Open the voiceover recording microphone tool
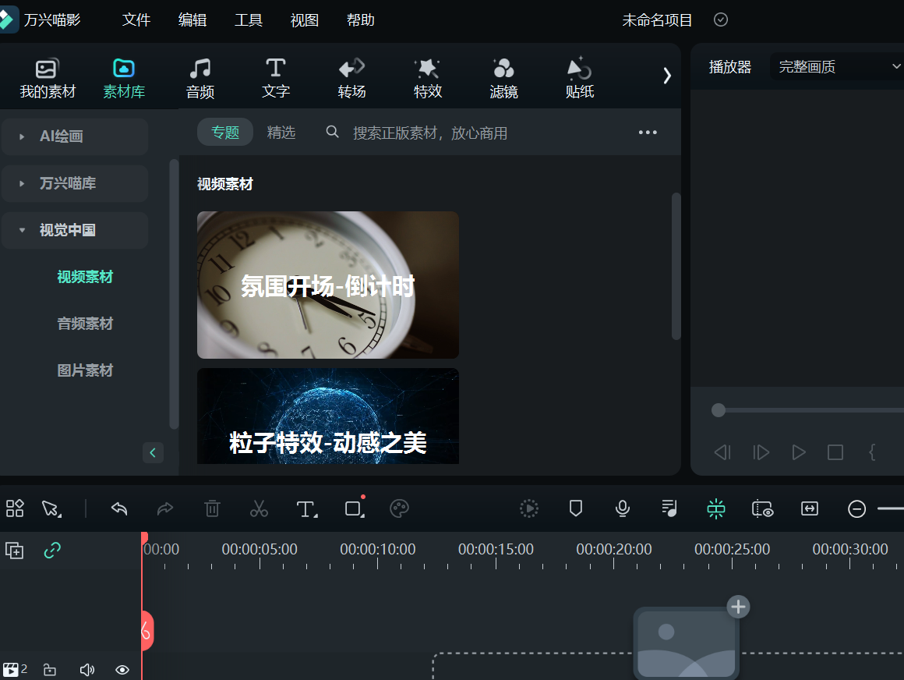Image resolution: width=904 pixels, height=680 pixels. tap(622, 508)
